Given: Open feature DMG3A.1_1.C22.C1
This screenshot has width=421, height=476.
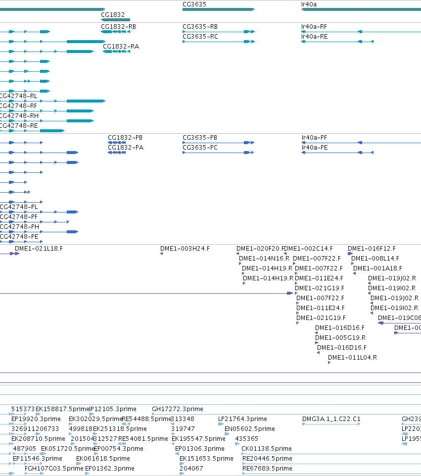Looking at the screenshot, I should coord(331,419).
